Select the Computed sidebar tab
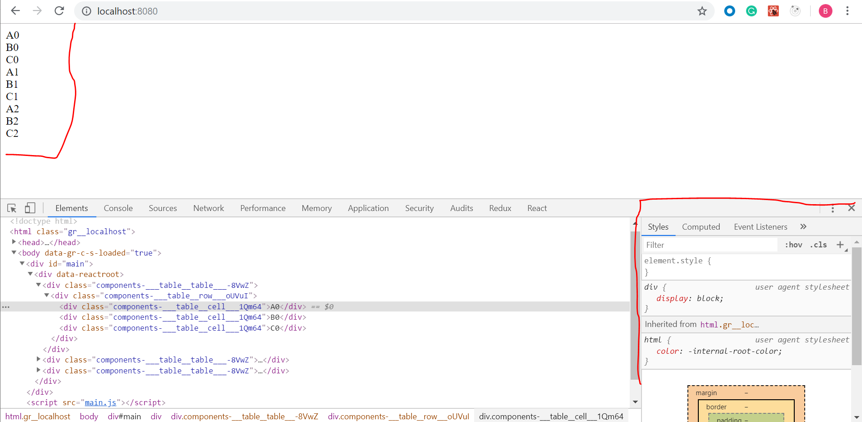This screenshot has width=862, height=422. point(701,227)
